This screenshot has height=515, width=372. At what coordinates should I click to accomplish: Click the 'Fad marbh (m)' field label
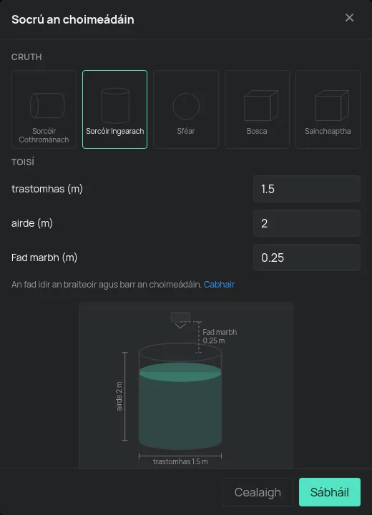[x=44, y=257]
